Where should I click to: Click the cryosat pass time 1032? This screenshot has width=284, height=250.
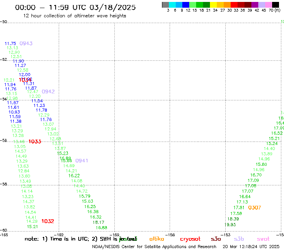click(x=48, y=221)
